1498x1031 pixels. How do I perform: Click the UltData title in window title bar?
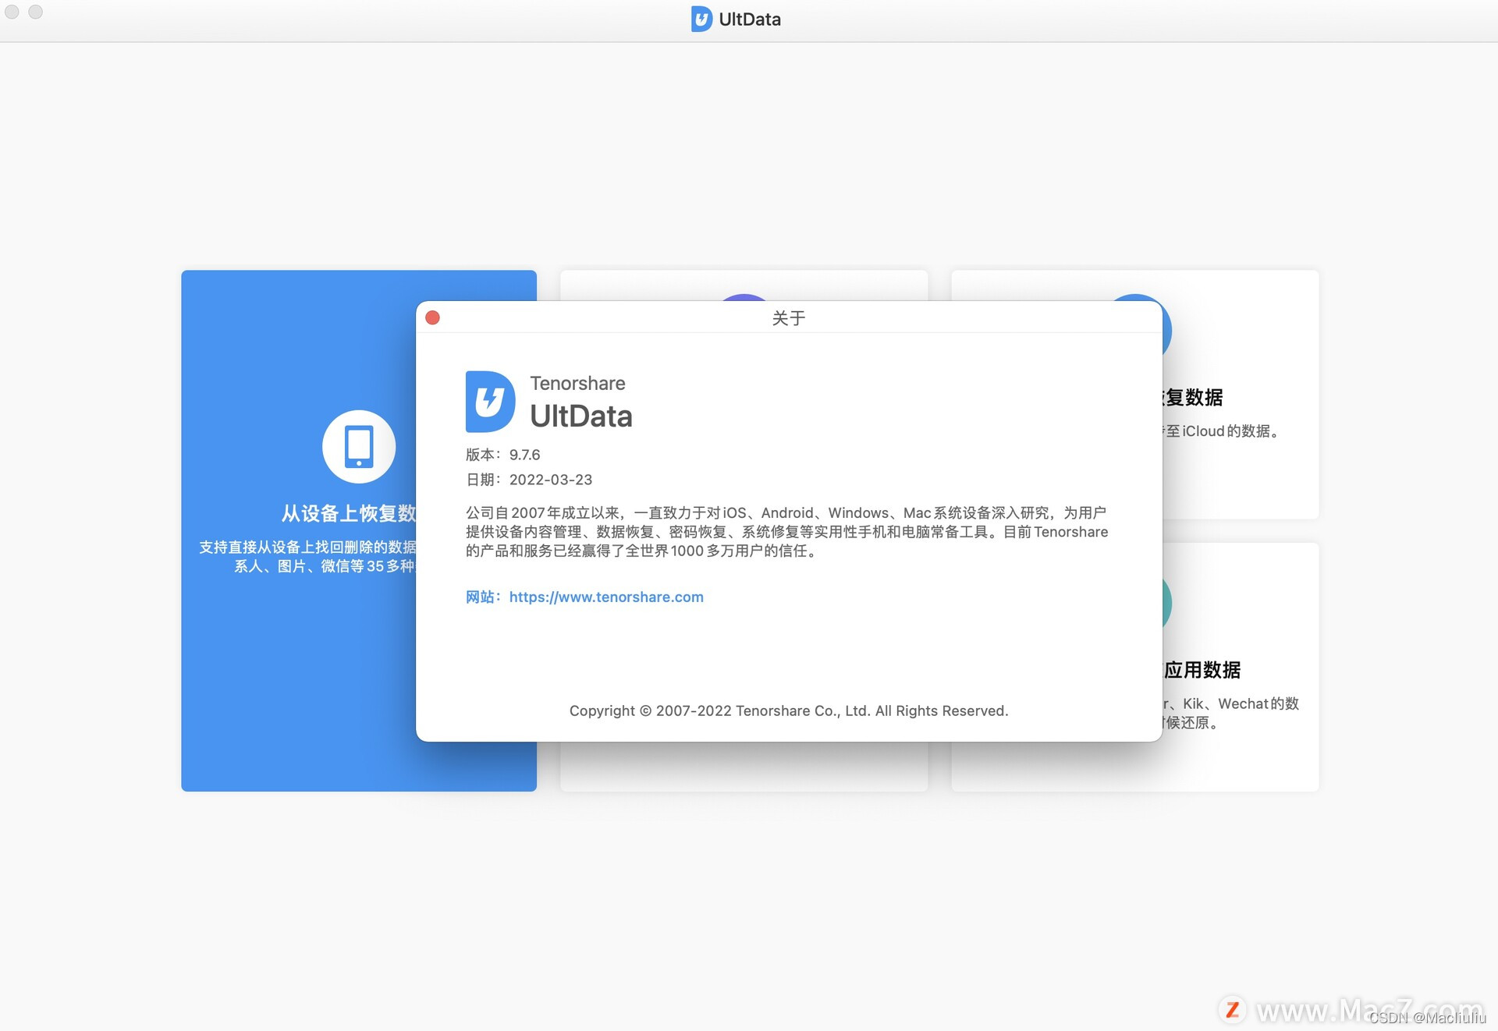(750, 19)
